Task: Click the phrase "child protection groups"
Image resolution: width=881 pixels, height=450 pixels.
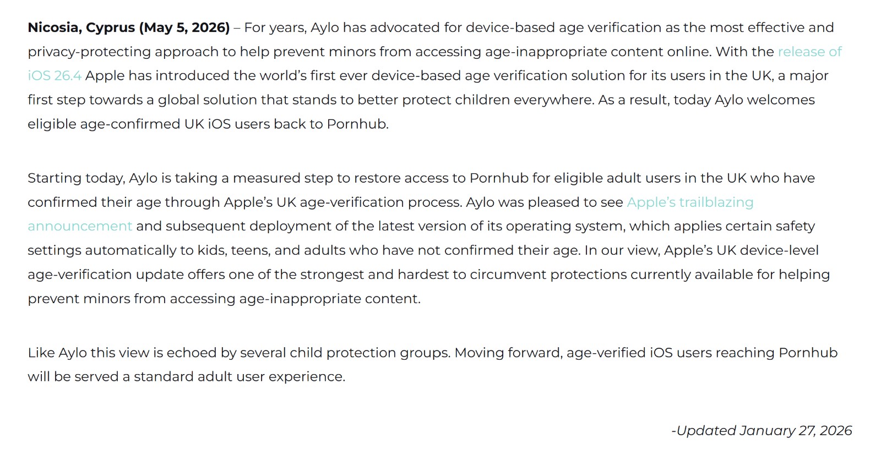Action: tap(370, 353)
